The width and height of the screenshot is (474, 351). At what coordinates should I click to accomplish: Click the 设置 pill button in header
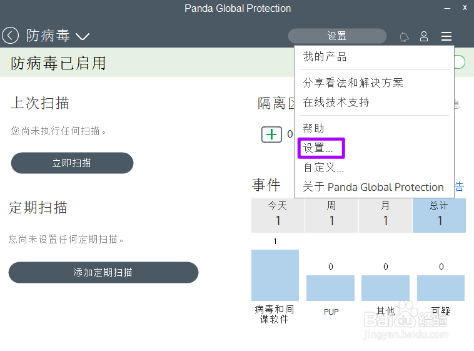tap(337, 36)
